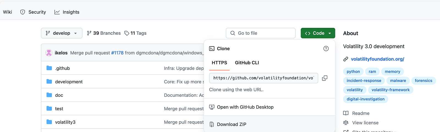The width and height of the screenshot is (440, 132).
Task: Choose Download ZIP
Action: coord(269,124)
